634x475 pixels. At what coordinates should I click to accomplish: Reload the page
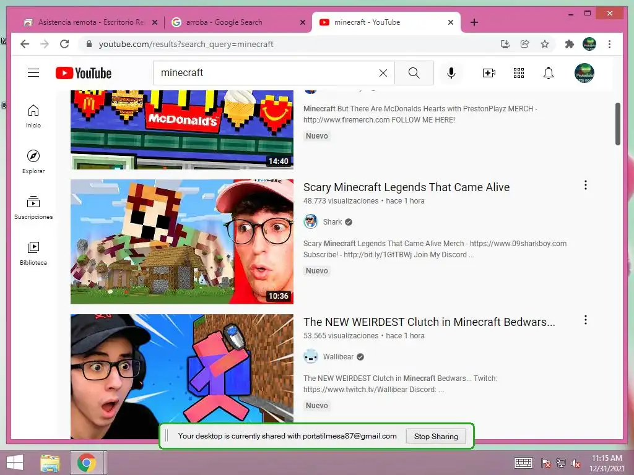64,44
